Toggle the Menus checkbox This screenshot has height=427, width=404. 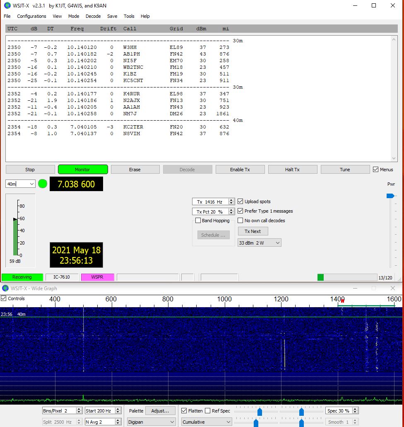pyautogui.click(x=376, y=170)
